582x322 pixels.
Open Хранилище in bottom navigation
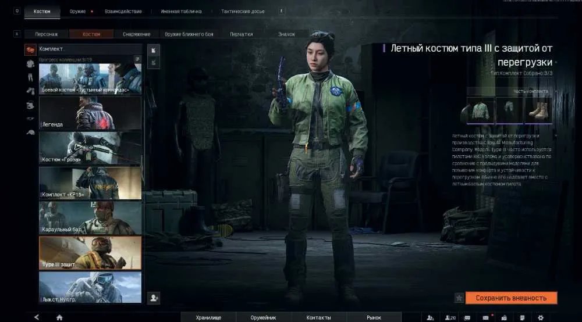[x=208, y=317]
